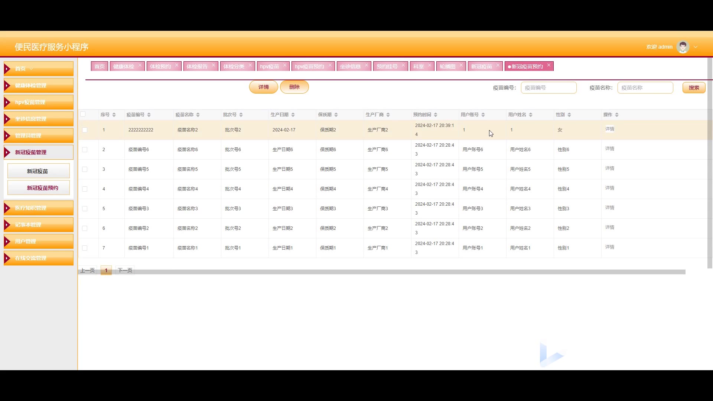Viewport: 713px width, 401px height.
Task: Close the 健康体检 tab with X
Action: click(140, 65)
